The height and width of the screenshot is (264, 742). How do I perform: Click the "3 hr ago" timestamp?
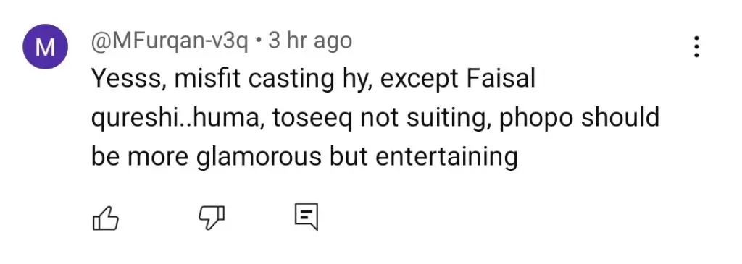(x=310, y=41)
